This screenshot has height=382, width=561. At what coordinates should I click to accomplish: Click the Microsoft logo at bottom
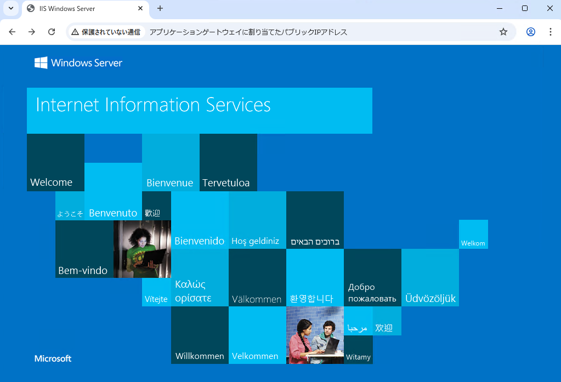(53, 358)
